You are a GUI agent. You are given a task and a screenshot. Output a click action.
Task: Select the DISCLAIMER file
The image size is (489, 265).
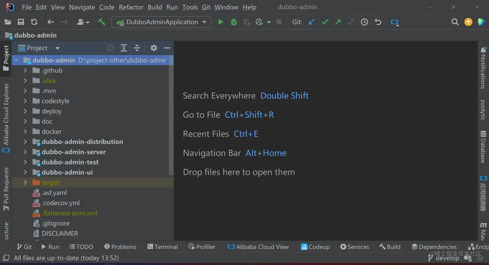(55, 234)
